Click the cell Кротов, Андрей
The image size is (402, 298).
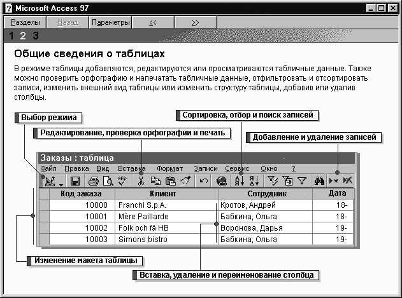266,205
